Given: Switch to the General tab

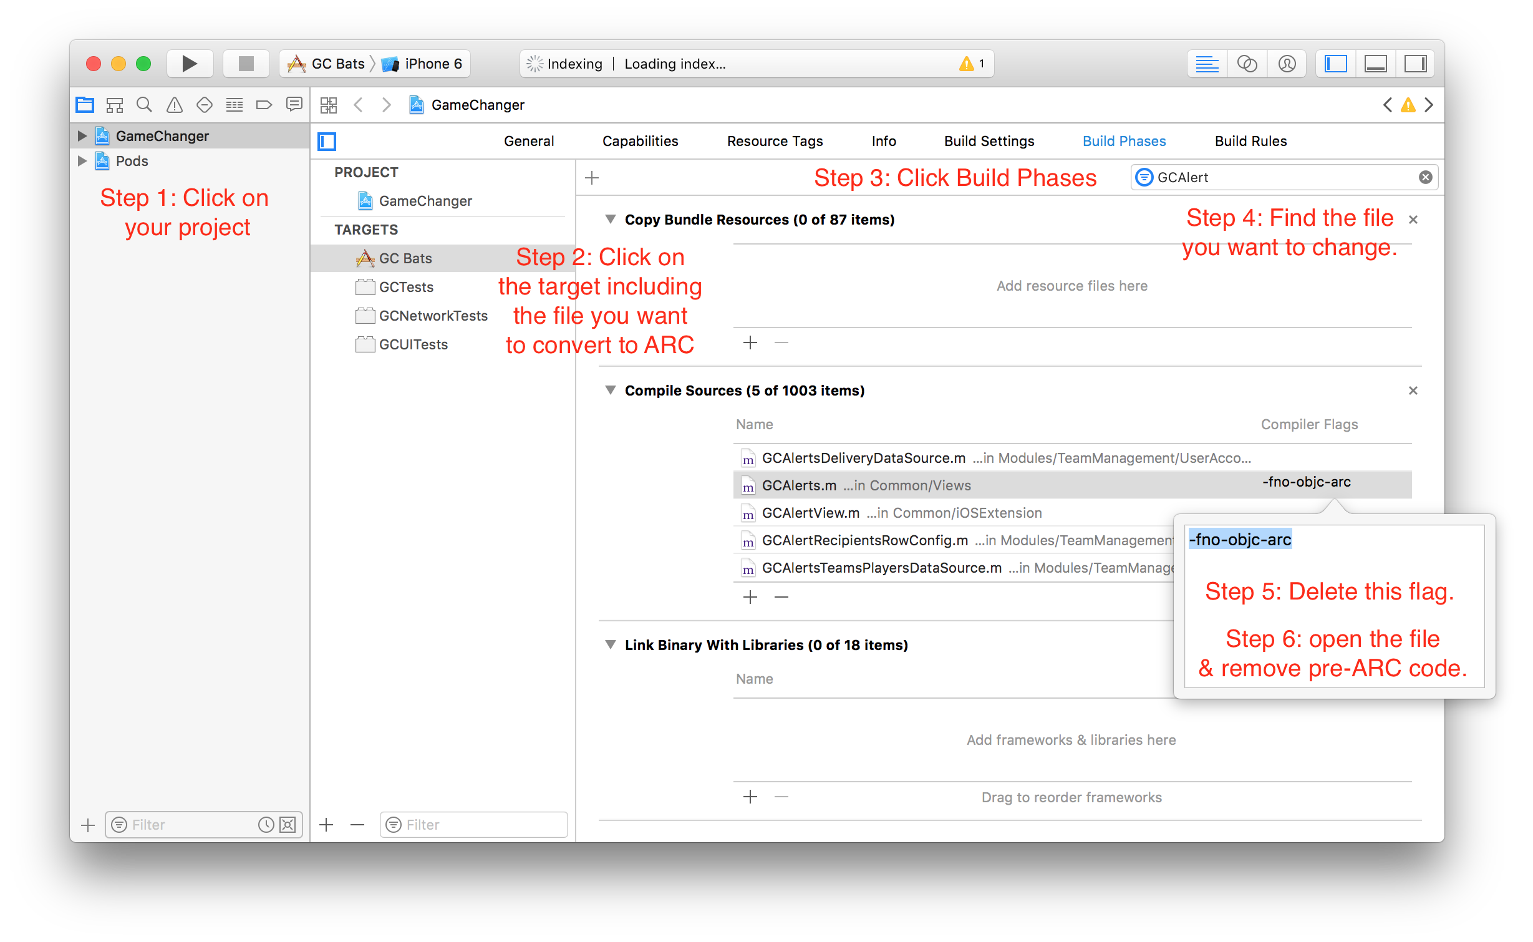Looking at the screenshot, I should 529,142.
